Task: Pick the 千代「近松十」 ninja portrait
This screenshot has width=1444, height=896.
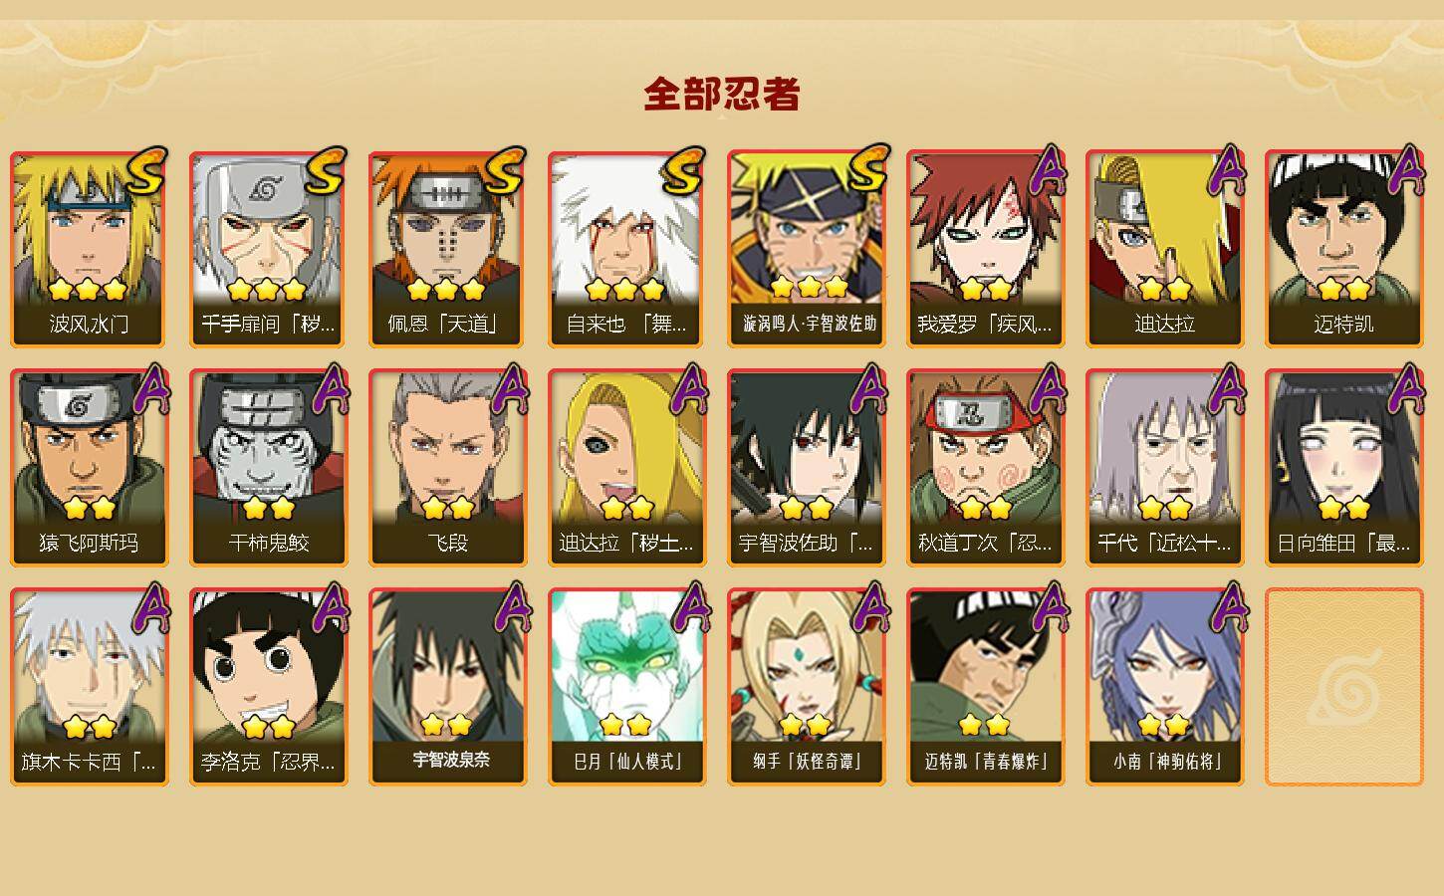Action: 1165,468
